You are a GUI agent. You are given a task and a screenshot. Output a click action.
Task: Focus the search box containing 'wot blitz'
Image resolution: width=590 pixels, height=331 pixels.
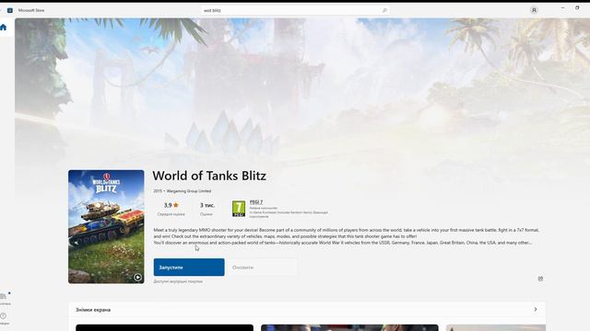[x=295, y=10]
